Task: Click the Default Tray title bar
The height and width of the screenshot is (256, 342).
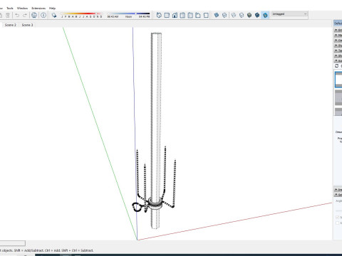Action: [x=338, y=23]
